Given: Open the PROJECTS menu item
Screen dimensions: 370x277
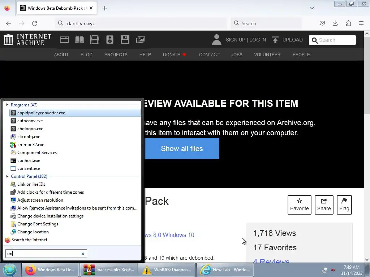Looking at the screenshot, I should [x=116, y=55].
